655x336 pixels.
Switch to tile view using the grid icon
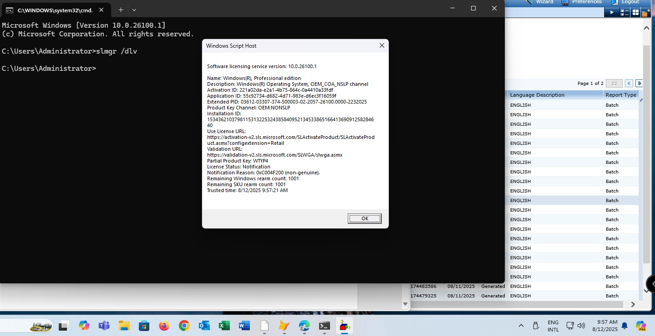[x=636, y=12]
